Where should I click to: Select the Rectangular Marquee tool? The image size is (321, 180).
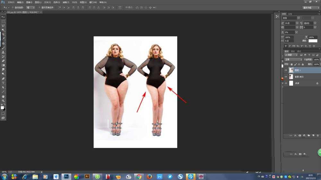[3, 21]
